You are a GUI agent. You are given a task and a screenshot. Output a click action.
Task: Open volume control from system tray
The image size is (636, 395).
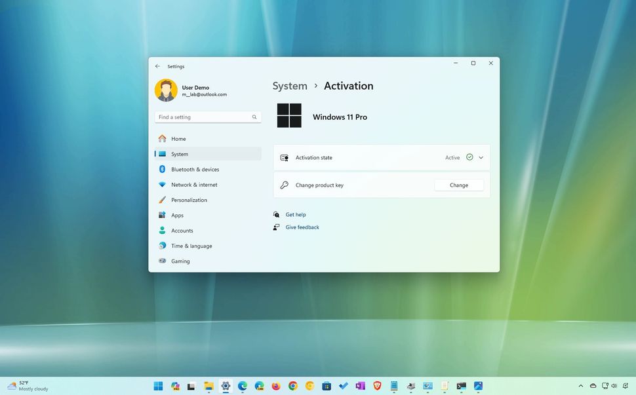coord(614,386)
